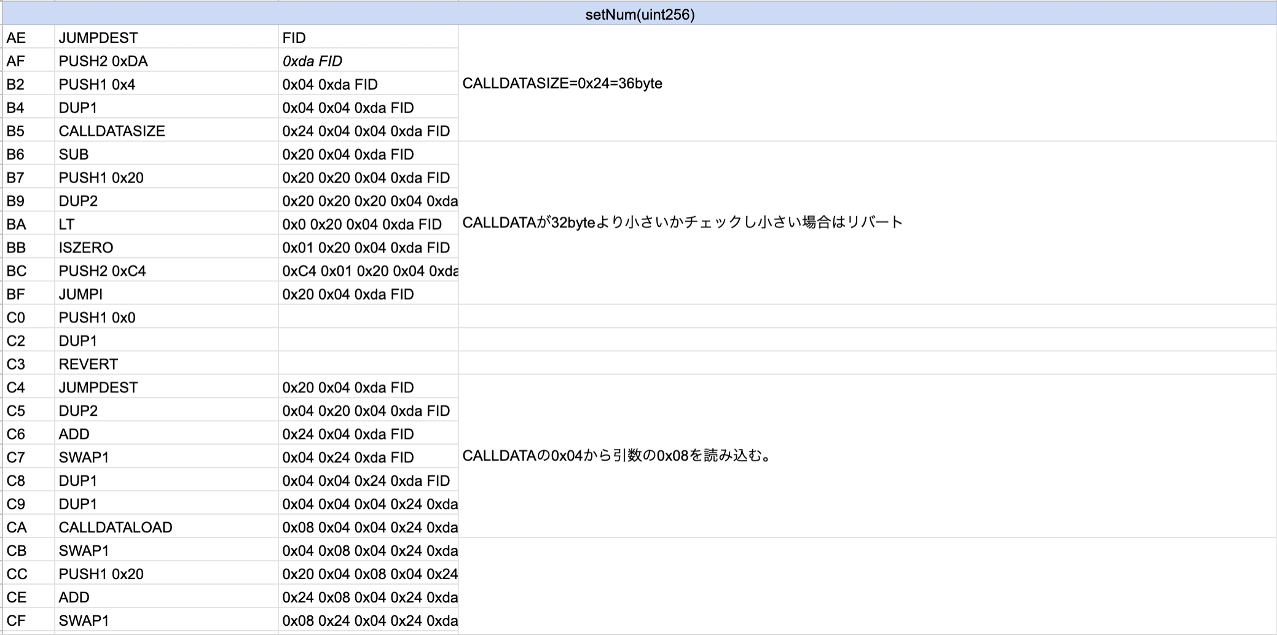
Task: Select stack cell 0x24 0x04 0xda FID in row C6
Action: coord(368,434)
